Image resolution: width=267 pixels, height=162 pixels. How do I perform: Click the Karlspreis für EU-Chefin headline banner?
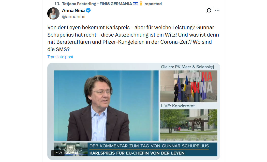pyautogui.click(x=137, y=153)
